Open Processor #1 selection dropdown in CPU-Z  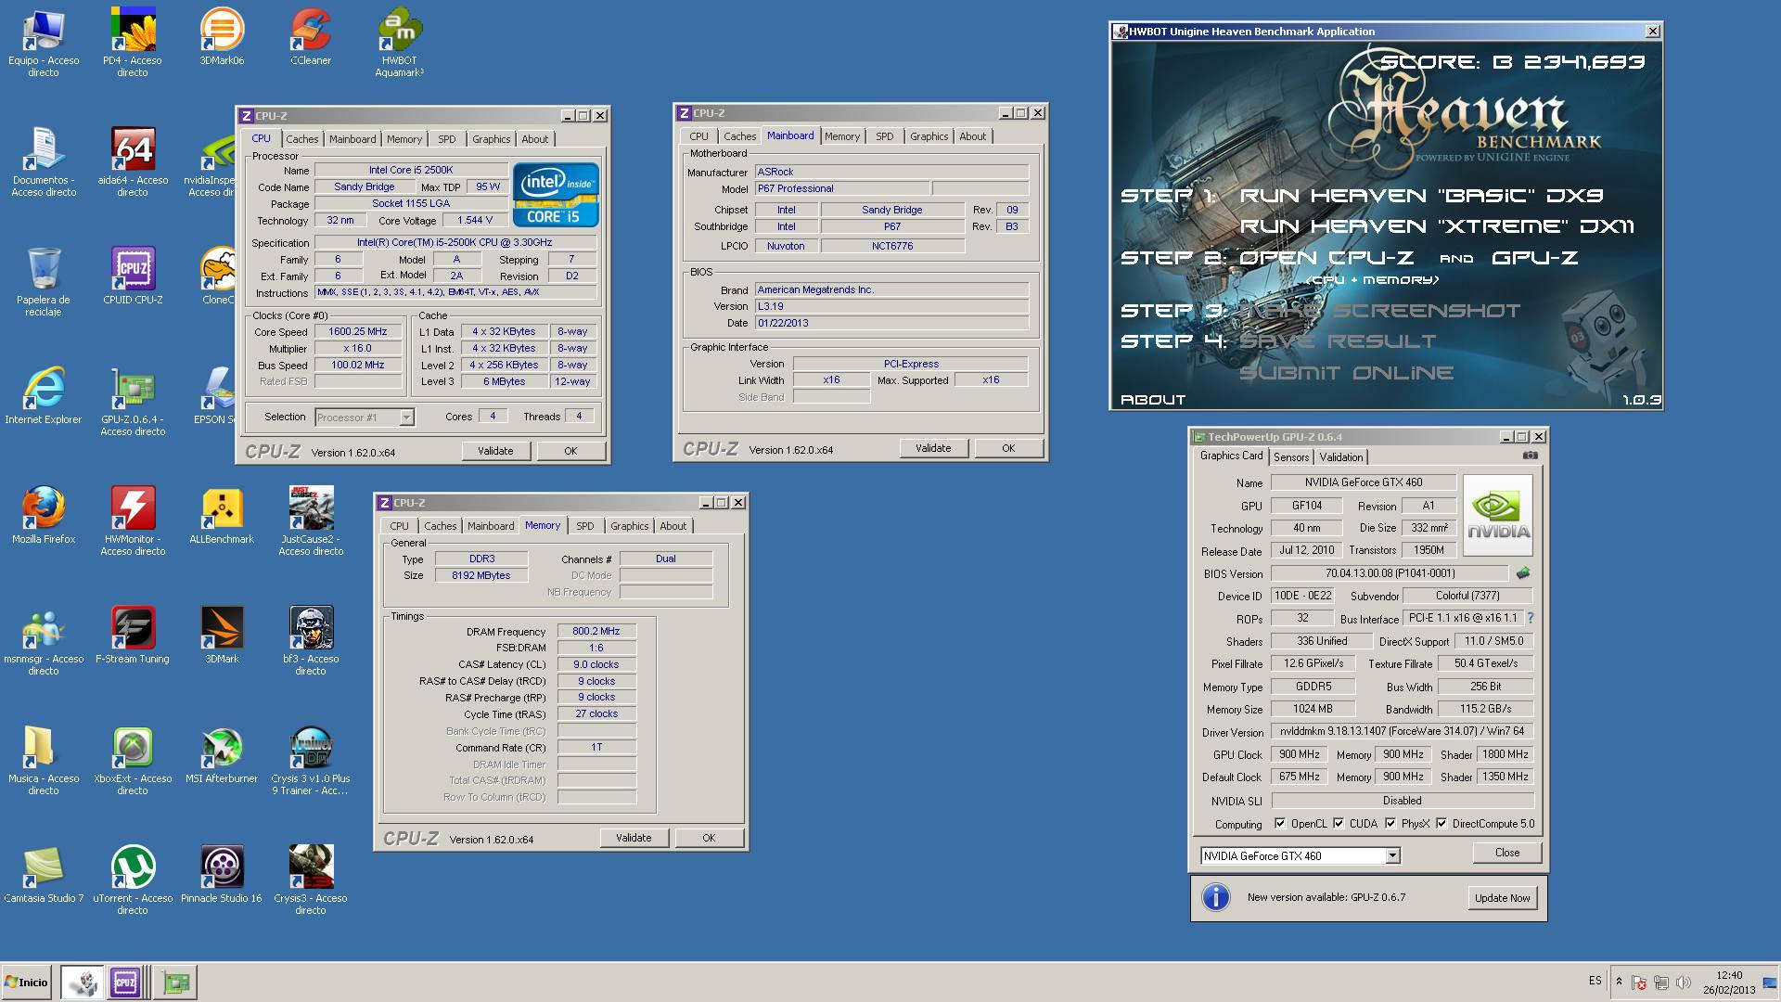tap(406, 417)
